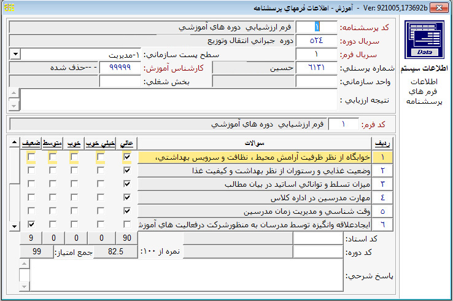Click the نتيجه ارزيابي text area
This screenshot has width=453, height=301.
pyautogui.click(x=179, y=100)
